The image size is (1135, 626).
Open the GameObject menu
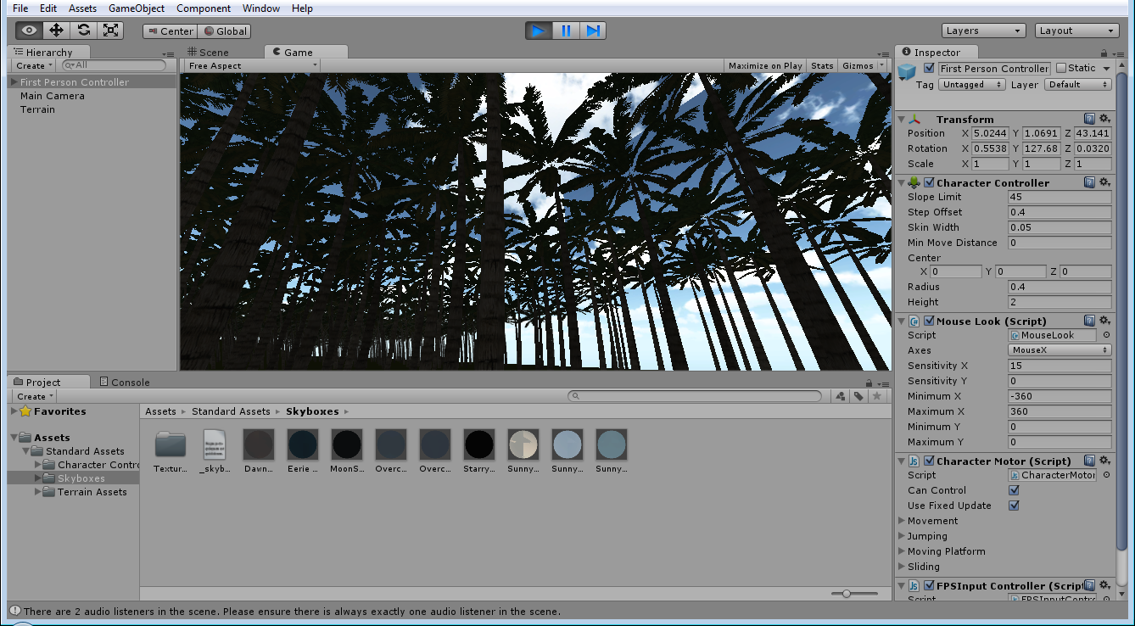coord(136,8)
